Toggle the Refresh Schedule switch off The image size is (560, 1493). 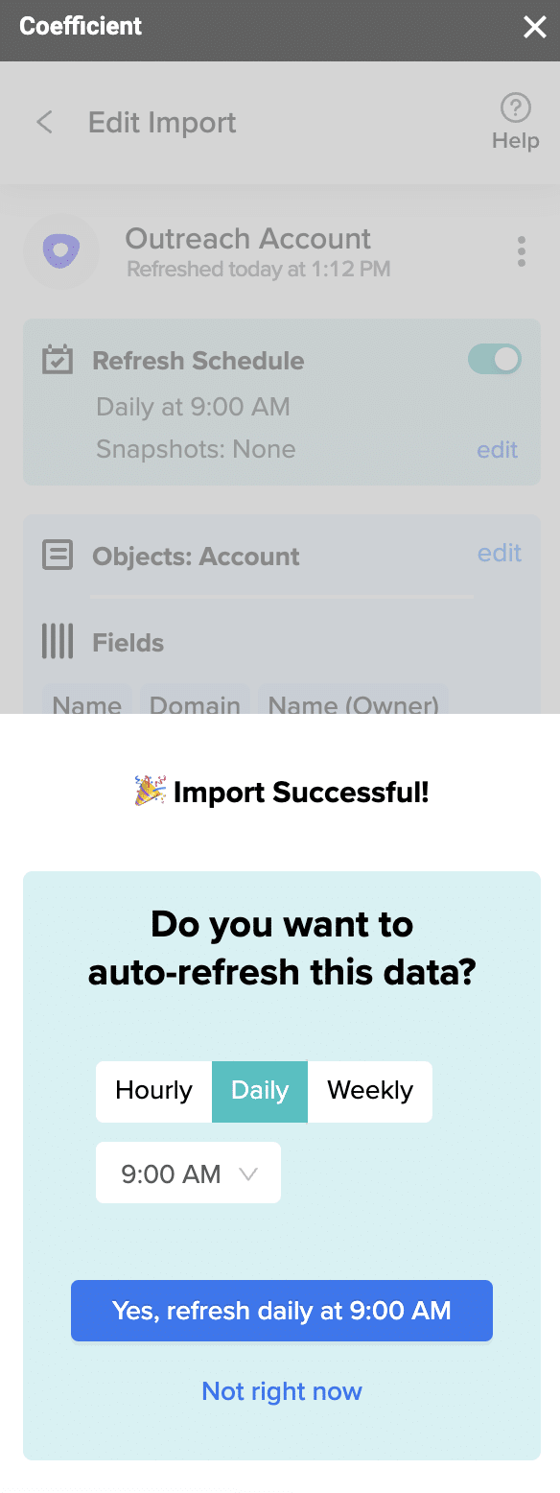[495, 360]
